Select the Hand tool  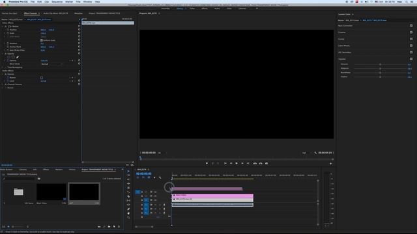128,213
